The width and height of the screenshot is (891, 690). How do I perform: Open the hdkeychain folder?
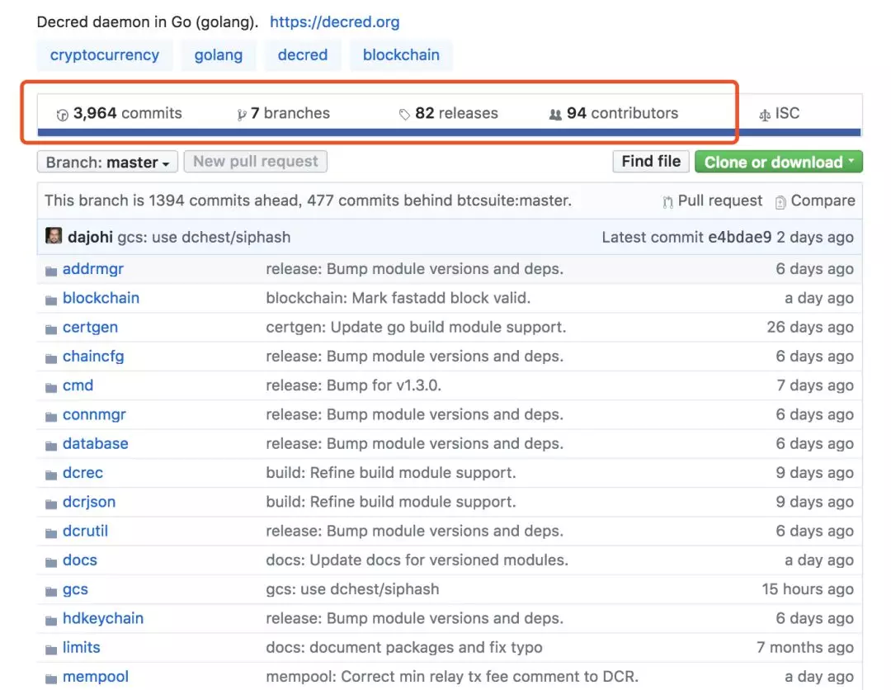point(103,618)
